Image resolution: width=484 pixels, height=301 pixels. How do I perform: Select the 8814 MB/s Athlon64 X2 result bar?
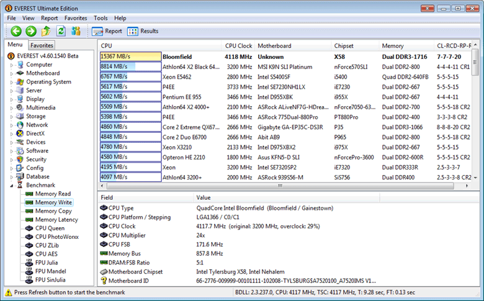point(130,66)
